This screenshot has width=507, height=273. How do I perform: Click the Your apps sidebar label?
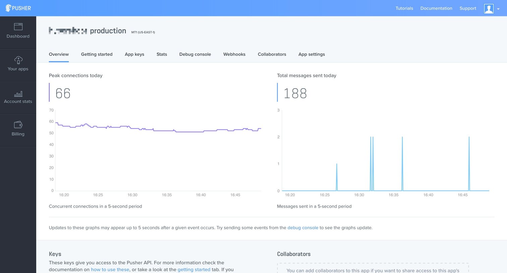[18, 69]
